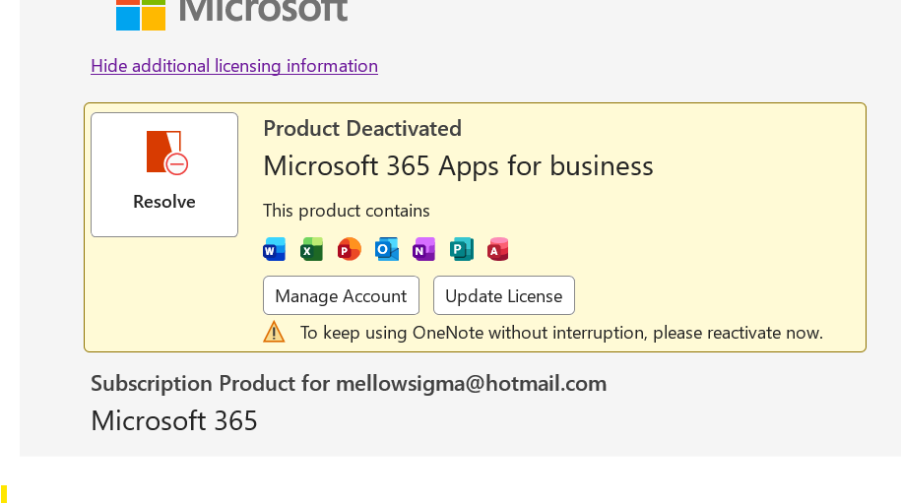Click the Word app icon
Image resolution: width=901 pixels, height=504 pixels.
pyautogui.click(x=274, y=249)
